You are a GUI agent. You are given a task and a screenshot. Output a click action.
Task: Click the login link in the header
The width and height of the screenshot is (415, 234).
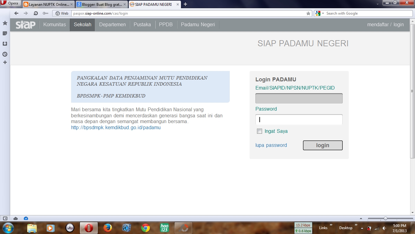(399, 25)
